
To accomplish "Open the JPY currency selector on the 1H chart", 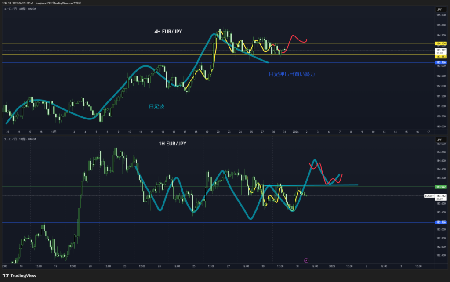I will click(439, 139).
